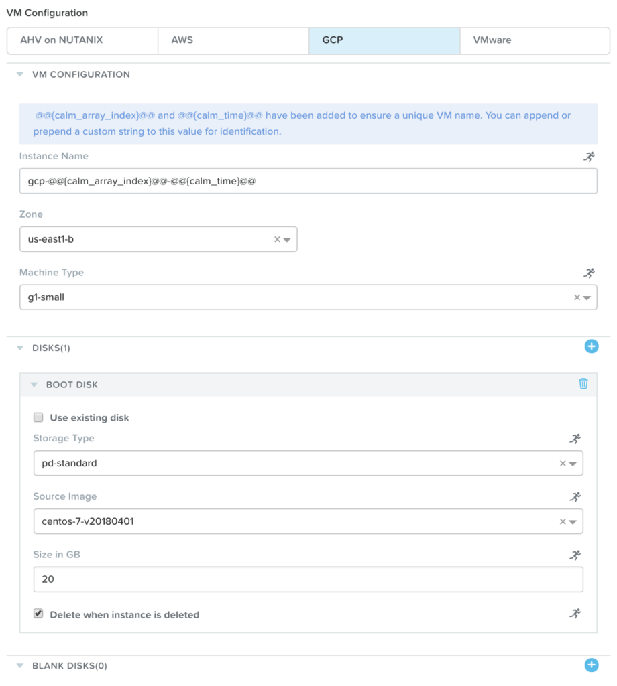
Task: Enable the Use existing disk checkbox
Action: pos(38,417)
